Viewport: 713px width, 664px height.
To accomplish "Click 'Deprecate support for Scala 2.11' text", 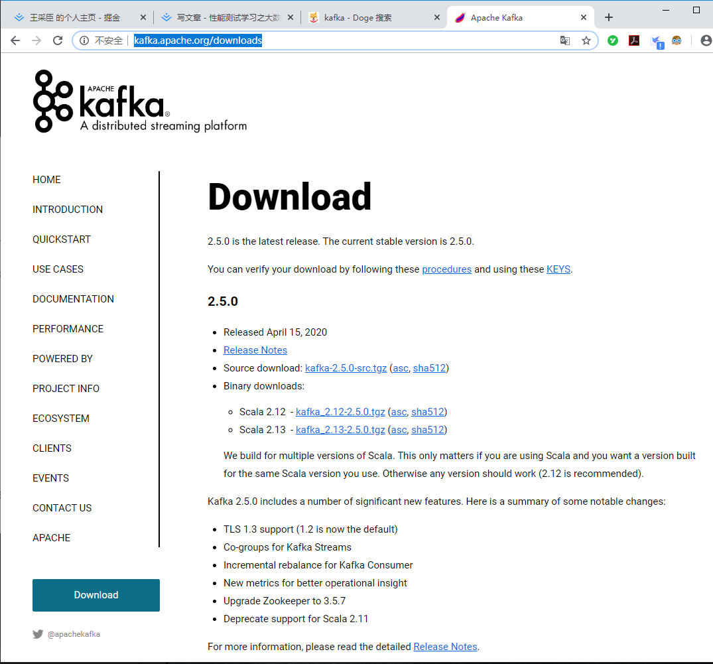I will pos(296,619).
